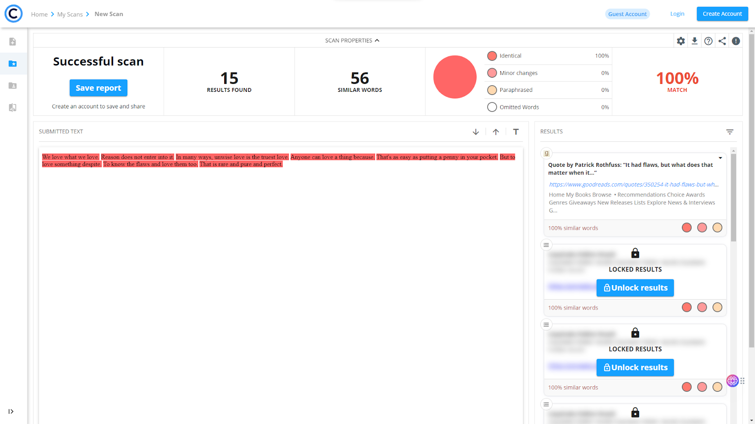Click the lock icon on the second locked result
Image resolution: width=755 pixels, height=424 pixels.
coord(635,333)
